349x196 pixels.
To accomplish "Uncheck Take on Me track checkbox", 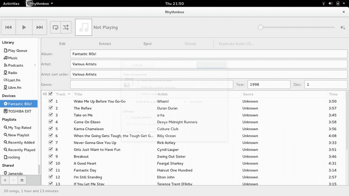I will point(51,114).
